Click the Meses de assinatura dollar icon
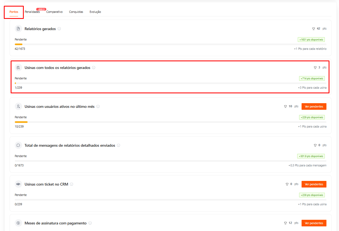 (18, 223)
